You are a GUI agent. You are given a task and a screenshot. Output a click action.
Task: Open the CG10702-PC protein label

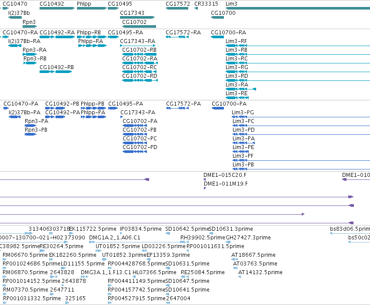click(140, 139)
